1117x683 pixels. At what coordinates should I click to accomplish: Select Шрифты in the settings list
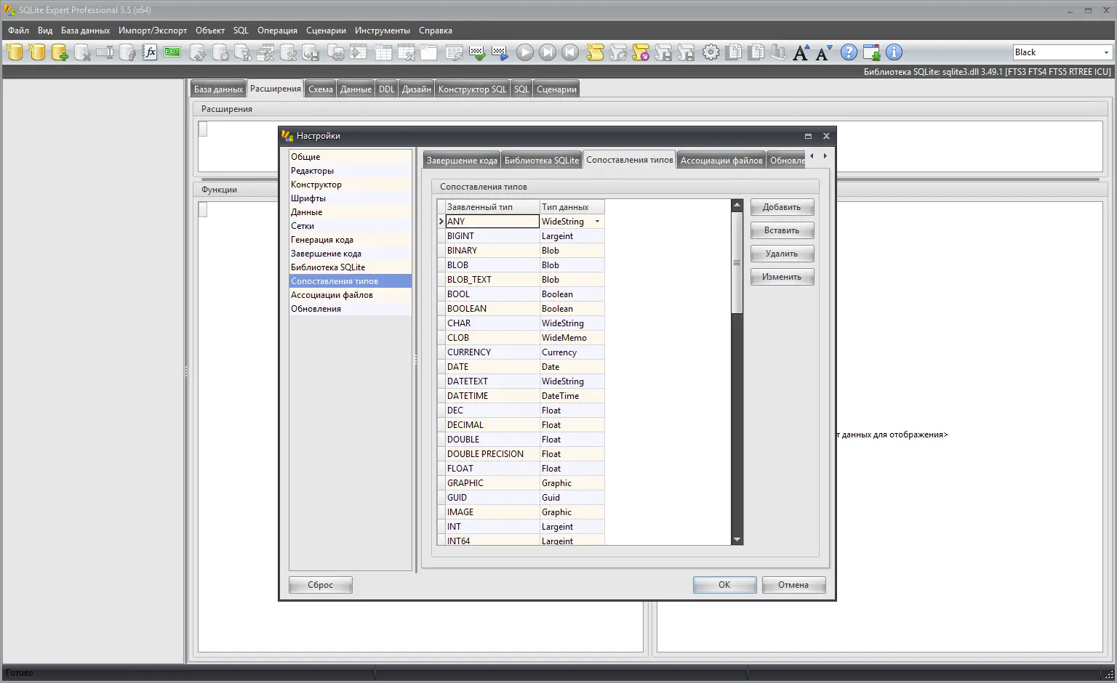coord(308,198)
